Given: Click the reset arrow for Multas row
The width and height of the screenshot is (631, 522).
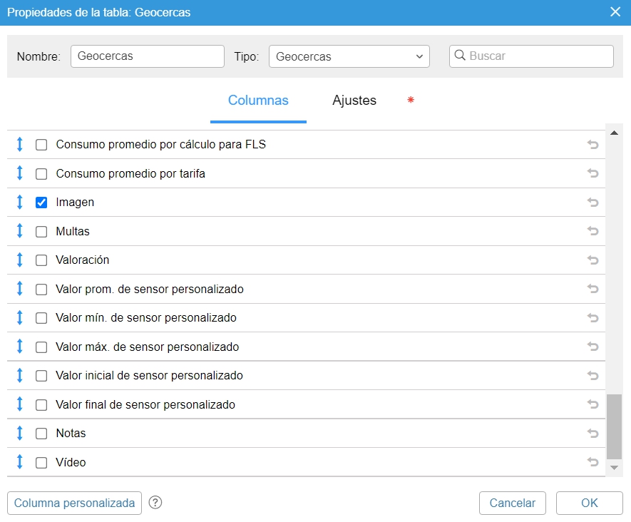Looking at the screenshot, I should click(592, 231).
